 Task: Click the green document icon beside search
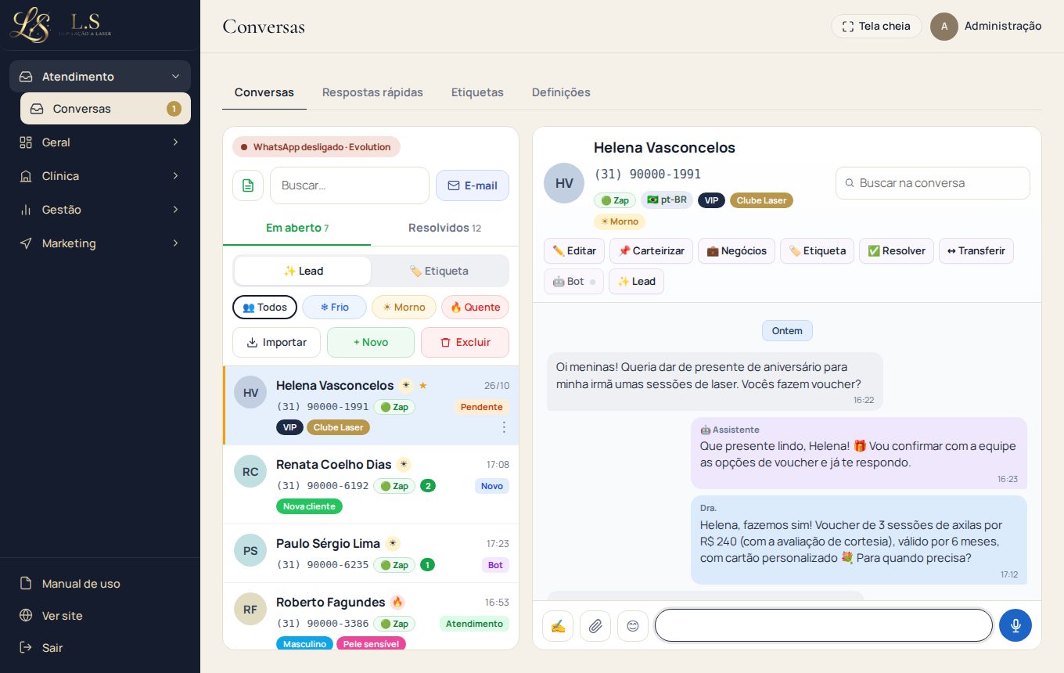click(x=248, y=185)
